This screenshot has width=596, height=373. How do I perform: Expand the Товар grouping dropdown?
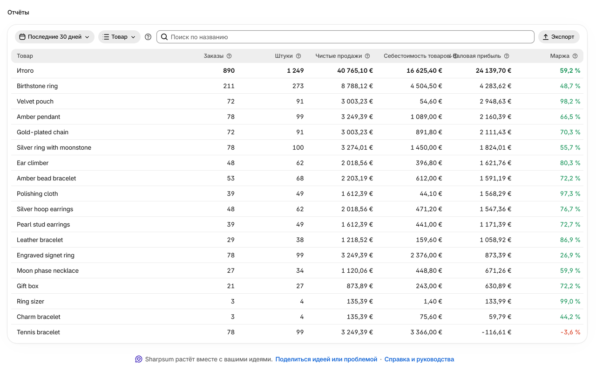pos(119,37)
